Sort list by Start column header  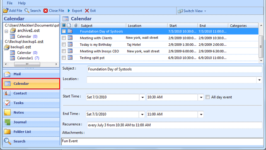click(x=183, y=26)
